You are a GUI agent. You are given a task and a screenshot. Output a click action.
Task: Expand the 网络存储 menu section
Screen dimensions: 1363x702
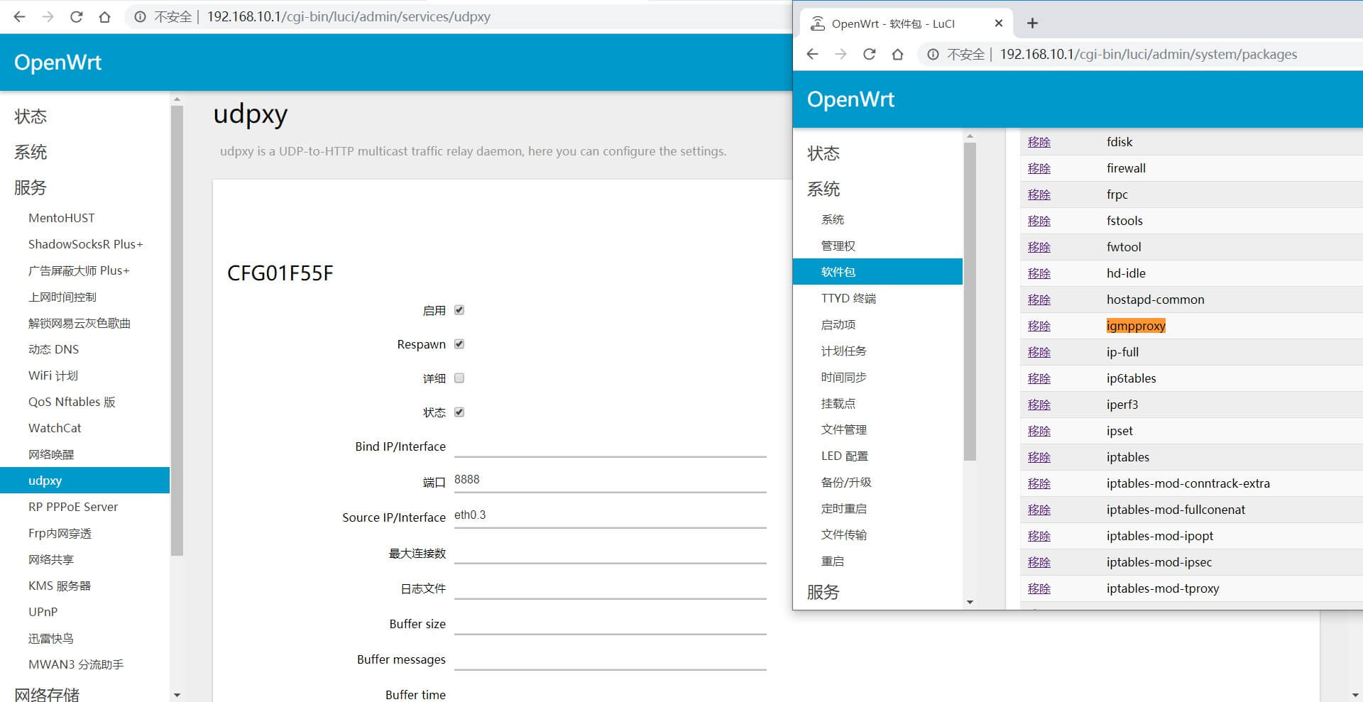(x=47, y=693)
